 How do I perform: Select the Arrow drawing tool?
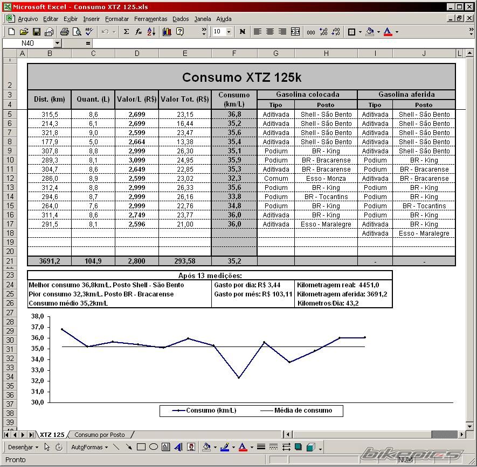coord(128,447)
